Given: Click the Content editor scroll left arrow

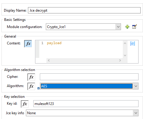Looking at the screenshot, I should pyautogui.click(x=49, y=61).
